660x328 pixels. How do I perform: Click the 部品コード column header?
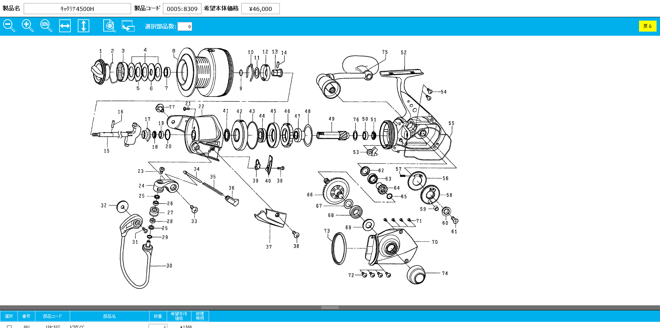(52, 316)
